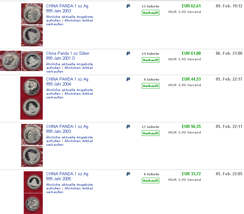Click the Verkauft badge for EUR 44,53 item

(x=150, y=86)
